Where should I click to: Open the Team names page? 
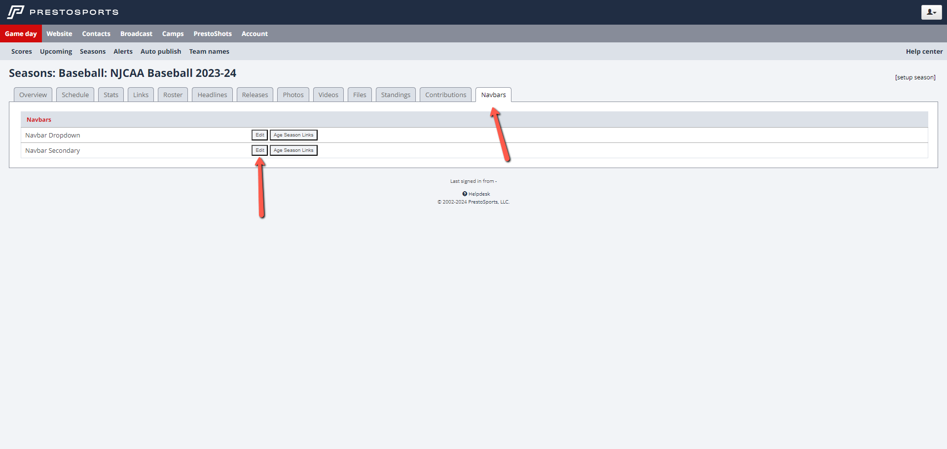click(x=209, y=51)
